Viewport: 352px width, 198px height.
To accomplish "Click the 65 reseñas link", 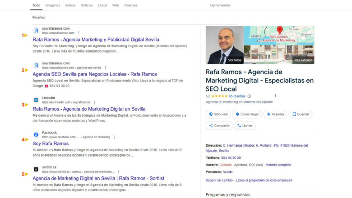I will click(x=237, y=96).
